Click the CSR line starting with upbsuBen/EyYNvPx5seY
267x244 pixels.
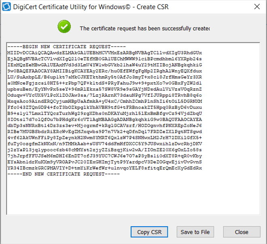point(104,89)
